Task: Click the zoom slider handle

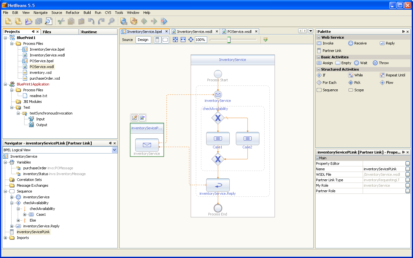Action: [x=229, y=40]
